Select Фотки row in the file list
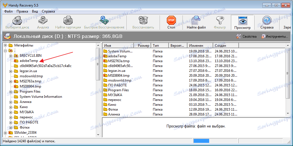The width and height of the screenshot is (293, 146). 194,109
